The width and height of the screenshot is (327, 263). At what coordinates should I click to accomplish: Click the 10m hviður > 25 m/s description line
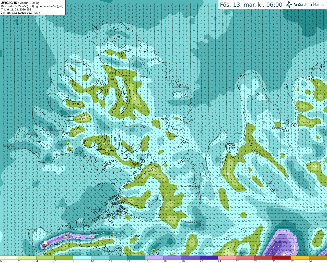tap(32, 6)
